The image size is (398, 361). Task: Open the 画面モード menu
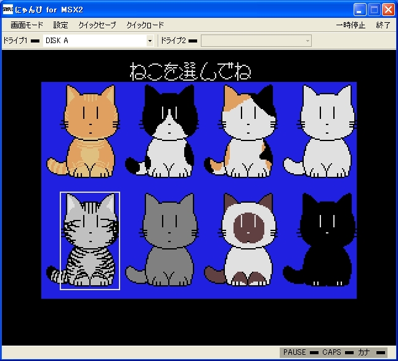26,25
